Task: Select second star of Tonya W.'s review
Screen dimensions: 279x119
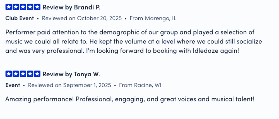Action: [x=16, y=74]
